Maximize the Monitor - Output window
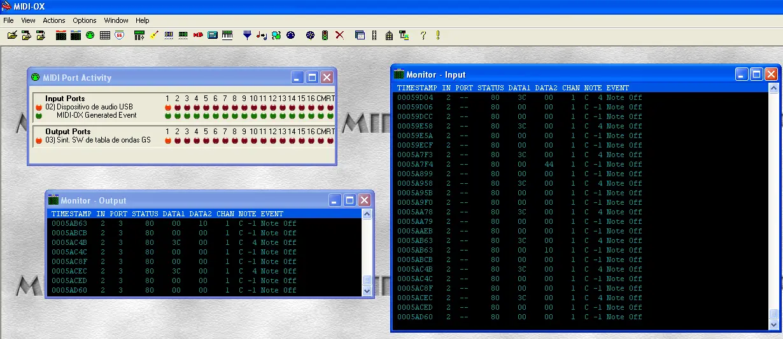Image resolution: width=783 pixels, height=339 pixels. click(x=349, y=200)
